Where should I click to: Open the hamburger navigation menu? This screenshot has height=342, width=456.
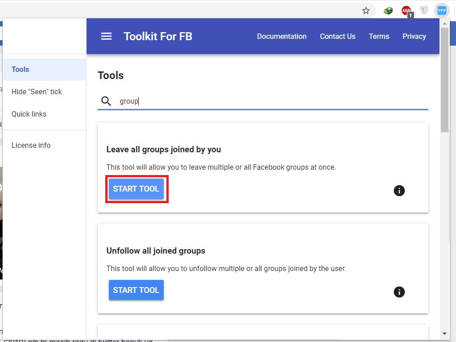106,36
